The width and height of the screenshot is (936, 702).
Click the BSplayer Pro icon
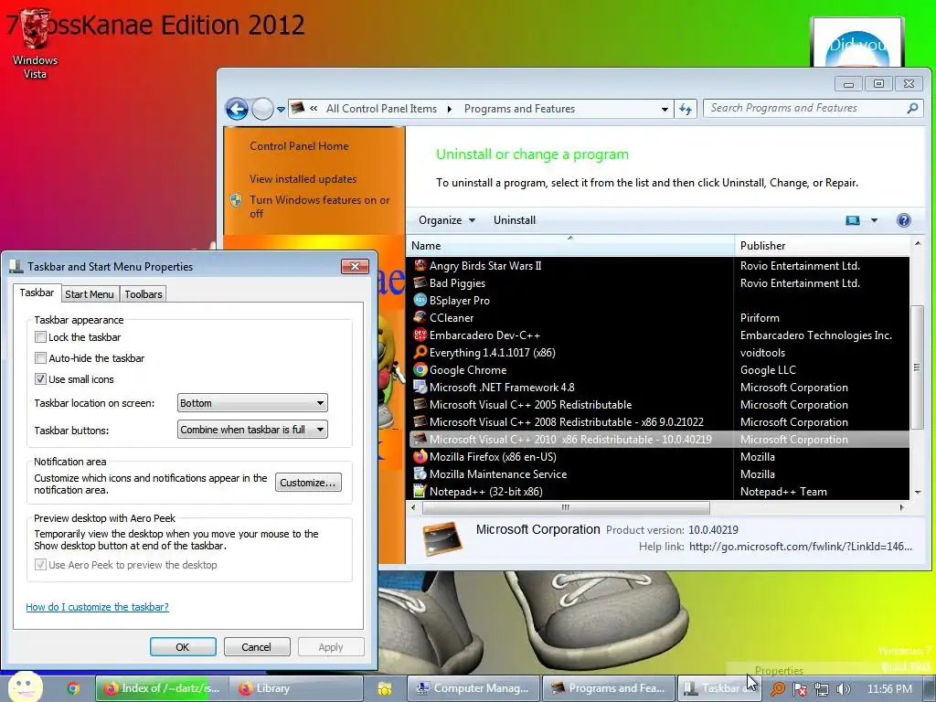coord(420,300)
